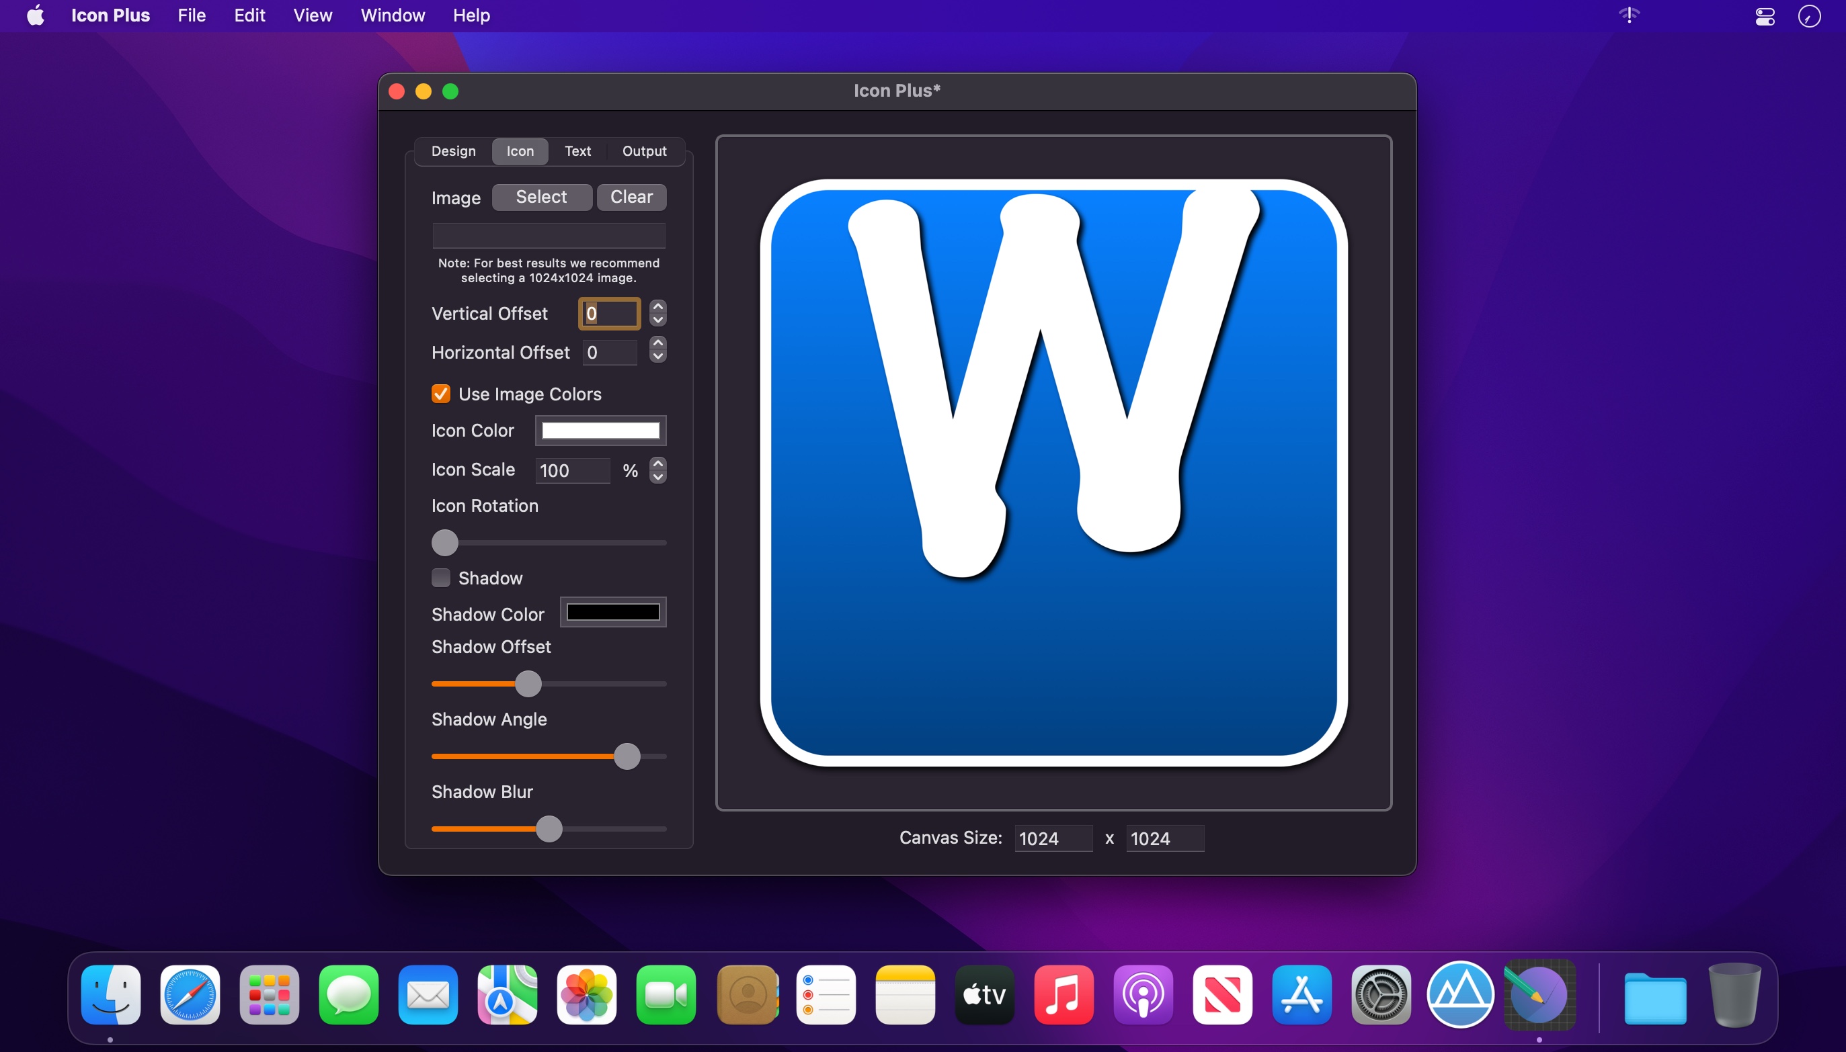Viewport: 1846px width, 1052px height.
Task: Click the clock icon in menu bar
Action: point(1809,16)
